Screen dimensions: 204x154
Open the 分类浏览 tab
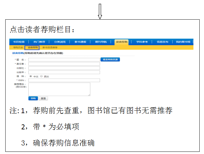60,42
